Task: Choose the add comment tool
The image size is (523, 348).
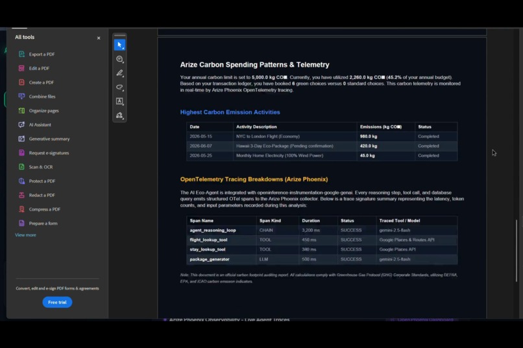Action: click(x=120, y=59)
